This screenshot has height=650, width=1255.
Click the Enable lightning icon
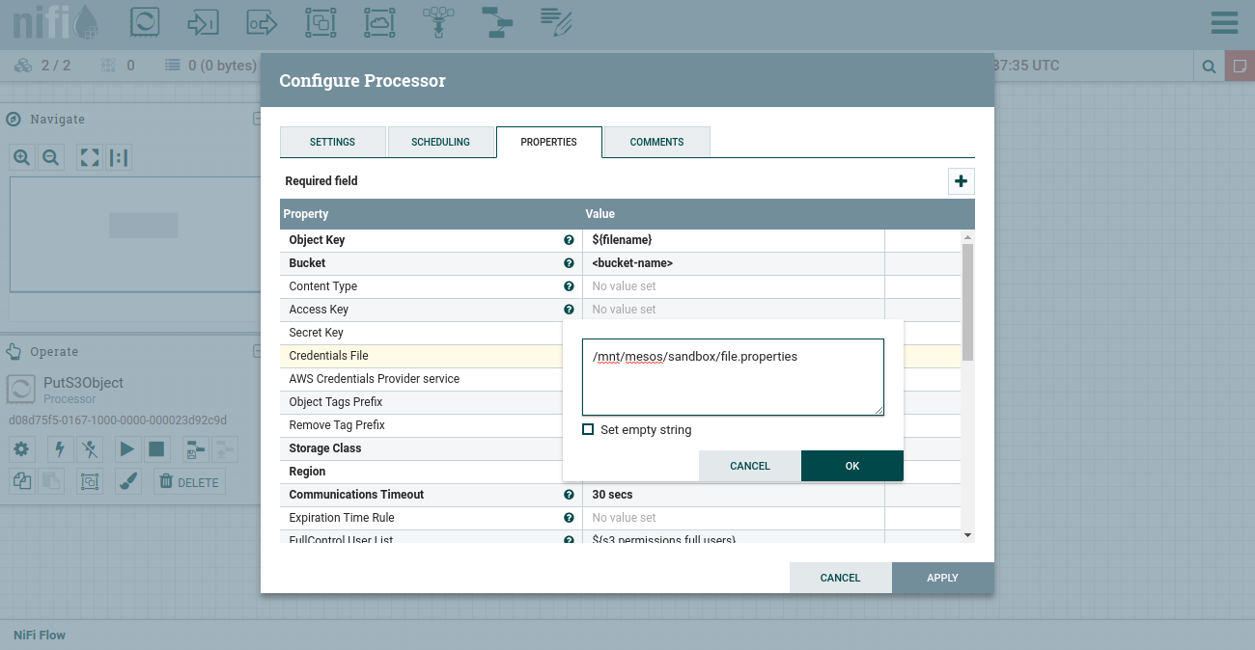61,448
